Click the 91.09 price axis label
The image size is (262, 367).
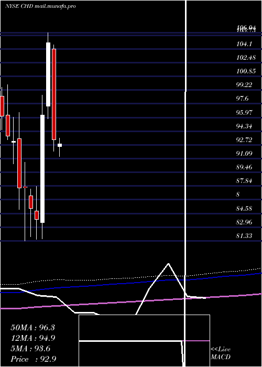tap(244, 153)
